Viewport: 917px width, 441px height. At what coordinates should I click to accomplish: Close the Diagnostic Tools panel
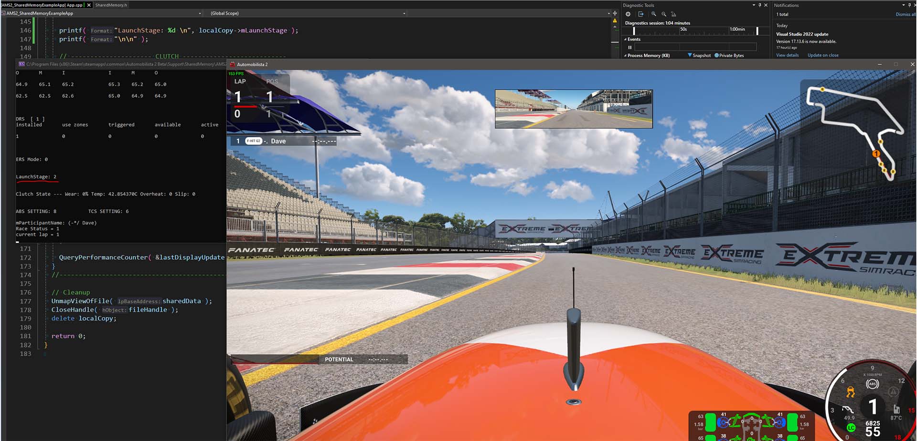[x=766, y=5]
